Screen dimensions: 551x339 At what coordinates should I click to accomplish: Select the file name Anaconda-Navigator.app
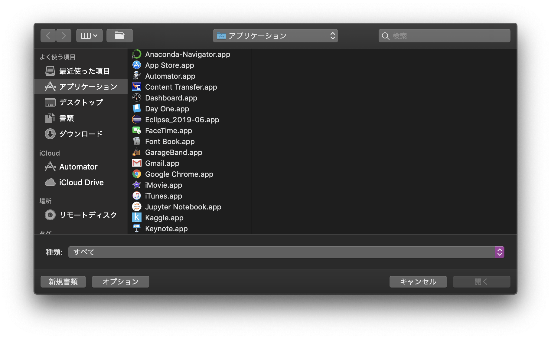pyautogui.click(x=187, y=54)
